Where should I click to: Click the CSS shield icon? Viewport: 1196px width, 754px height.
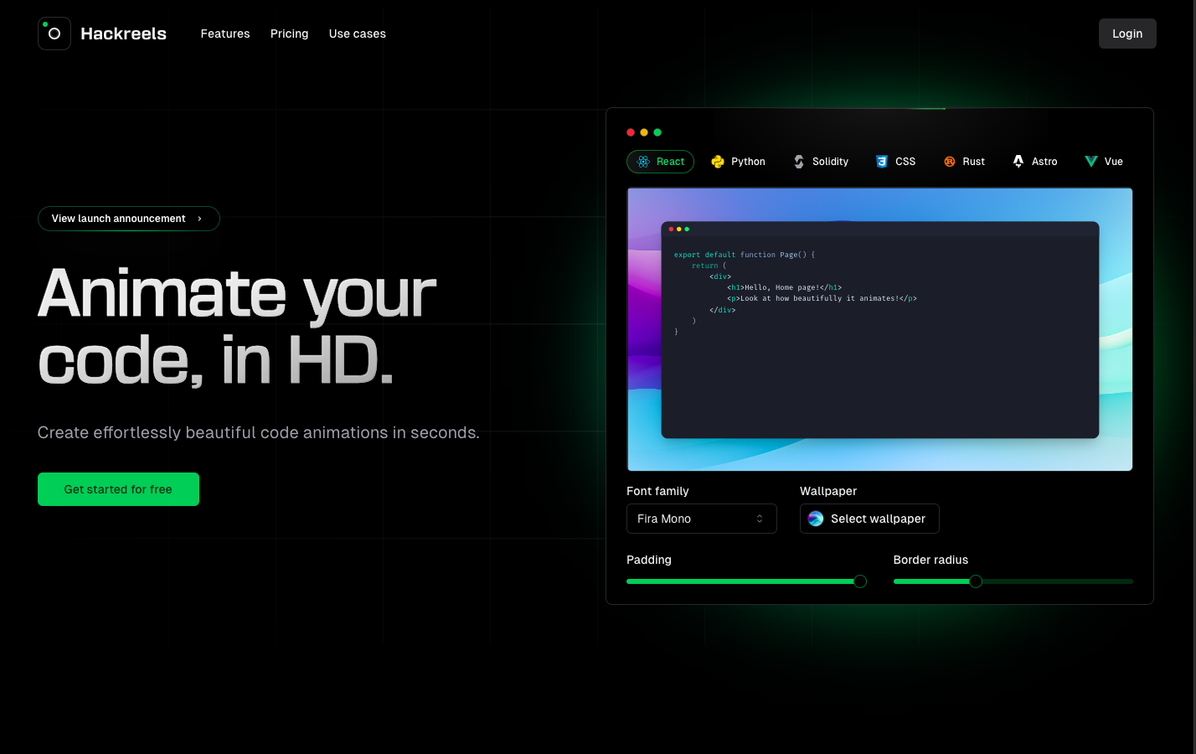[882, 162]
